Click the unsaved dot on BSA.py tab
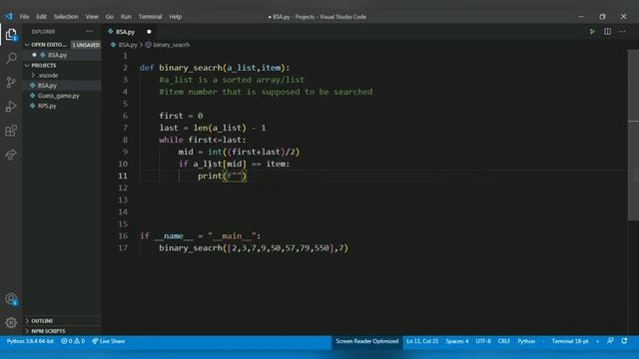The image size is (639, 359). pyautogui.click(x=149, y=32)
